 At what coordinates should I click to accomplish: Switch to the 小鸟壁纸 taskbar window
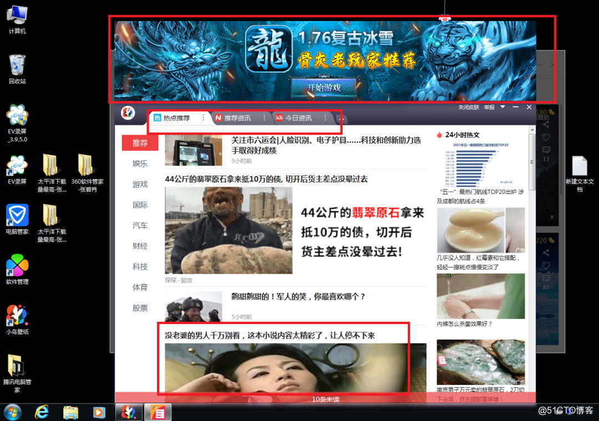(129, 412)
